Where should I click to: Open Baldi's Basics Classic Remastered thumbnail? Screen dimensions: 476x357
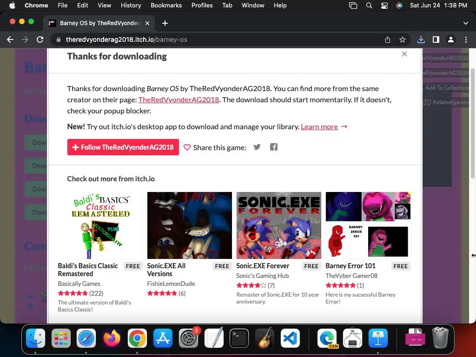point(100,225)
